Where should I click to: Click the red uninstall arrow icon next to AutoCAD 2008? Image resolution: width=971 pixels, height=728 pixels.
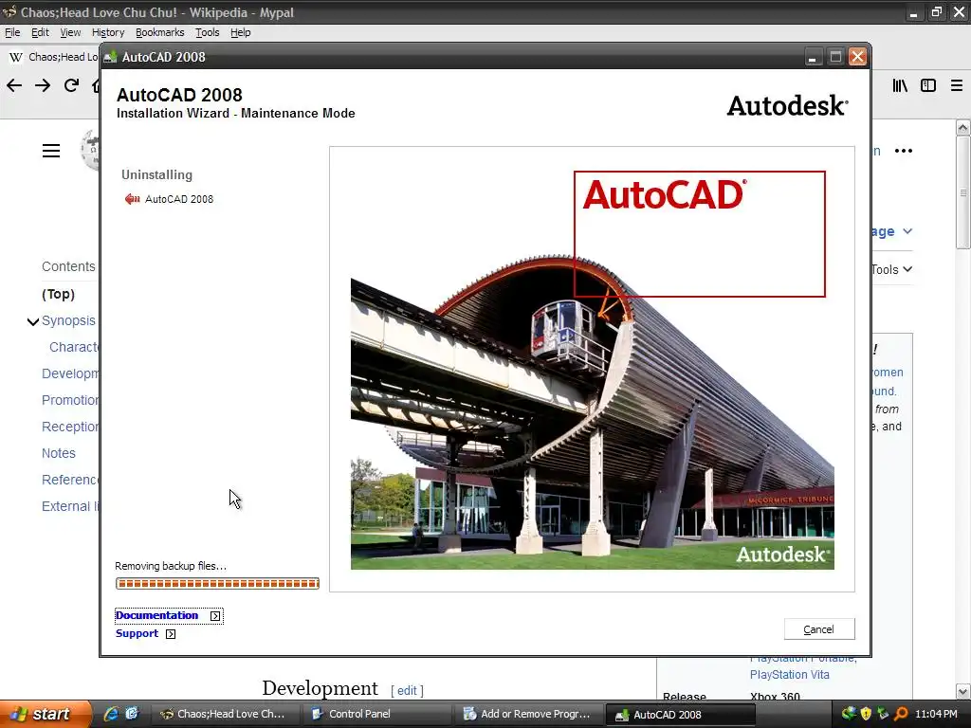[x=132, y=199]
